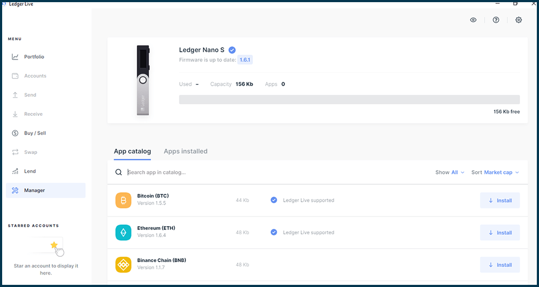Select the App catalog tab

click(132, 151)
